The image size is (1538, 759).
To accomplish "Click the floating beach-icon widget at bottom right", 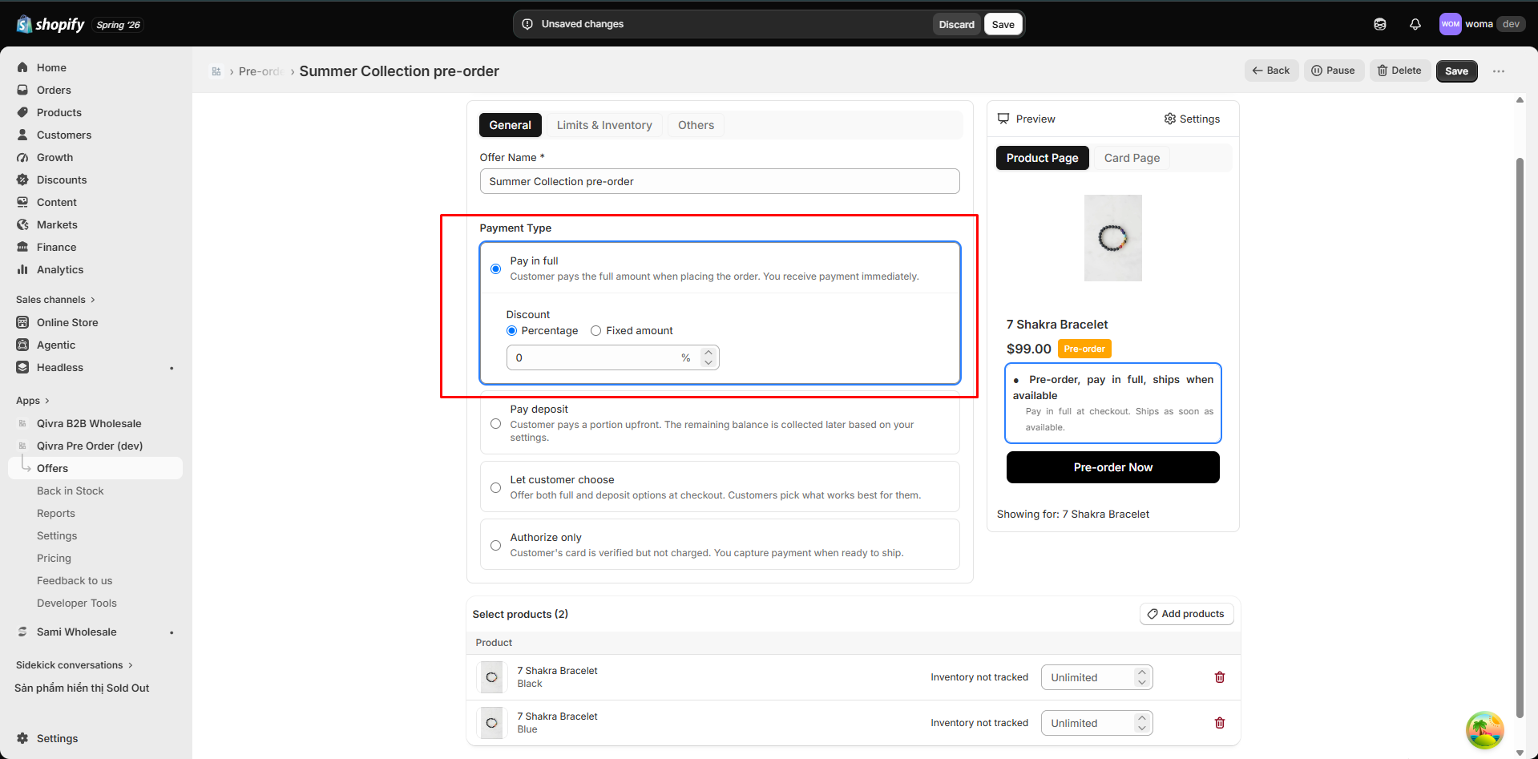I will pyautogui.click(x=1484, y=730).
